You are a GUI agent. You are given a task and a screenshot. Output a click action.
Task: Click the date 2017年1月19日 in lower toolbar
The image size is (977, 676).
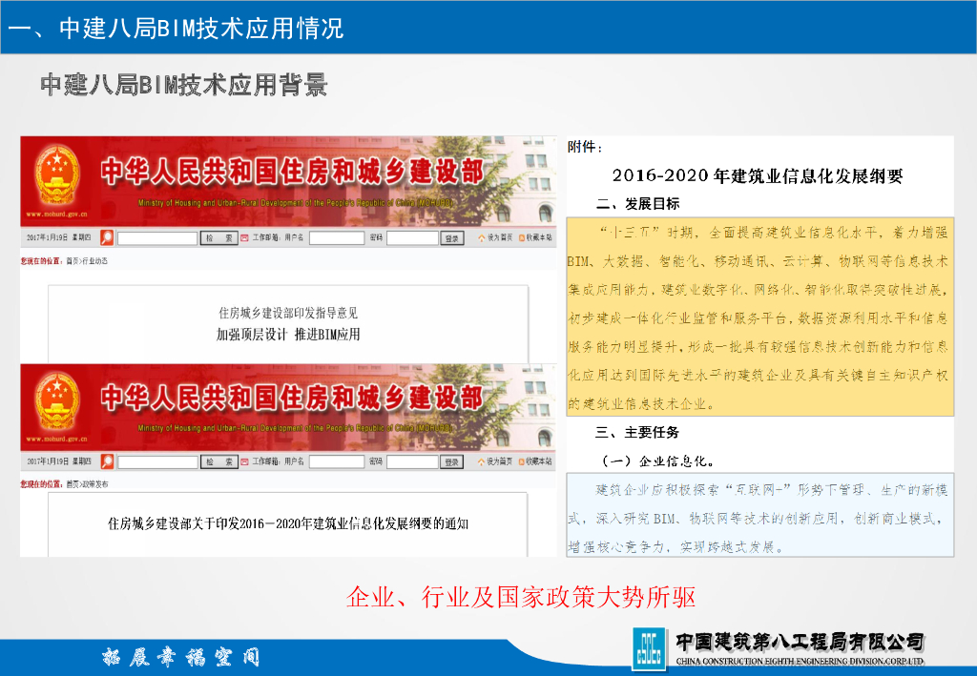pyautogui.click(x=48, y=461)
